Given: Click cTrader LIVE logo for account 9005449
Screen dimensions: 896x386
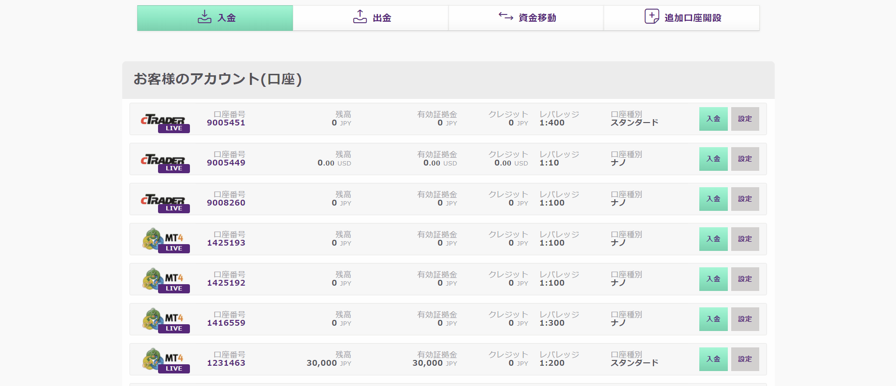Looking at the screenshot, I should click(x=164, y=163).
